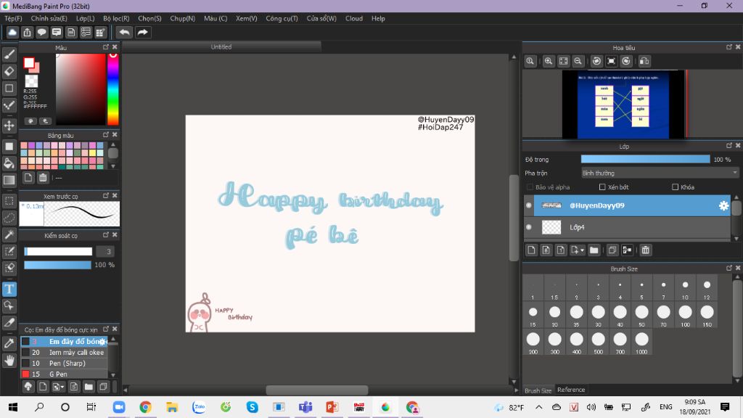743x418 pixels.
Task: Select the Eyedropper tool
Action: click(9, 343)
